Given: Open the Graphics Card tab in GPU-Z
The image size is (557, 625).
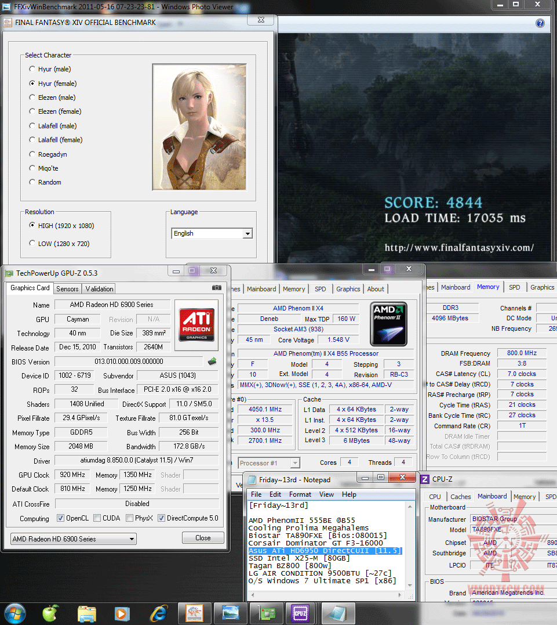Looking at the screenshot, I should pos(30,288).
